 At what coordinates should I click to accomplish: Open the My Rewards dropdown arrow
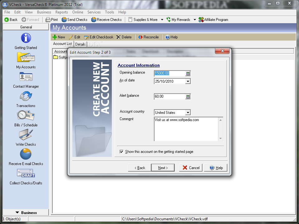[195, 19]
